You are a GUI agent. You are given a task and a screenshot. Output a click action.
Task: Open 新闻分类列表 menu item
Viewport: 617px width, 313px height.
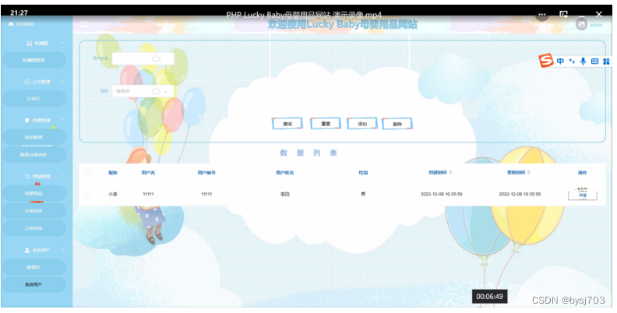point(33,154)
